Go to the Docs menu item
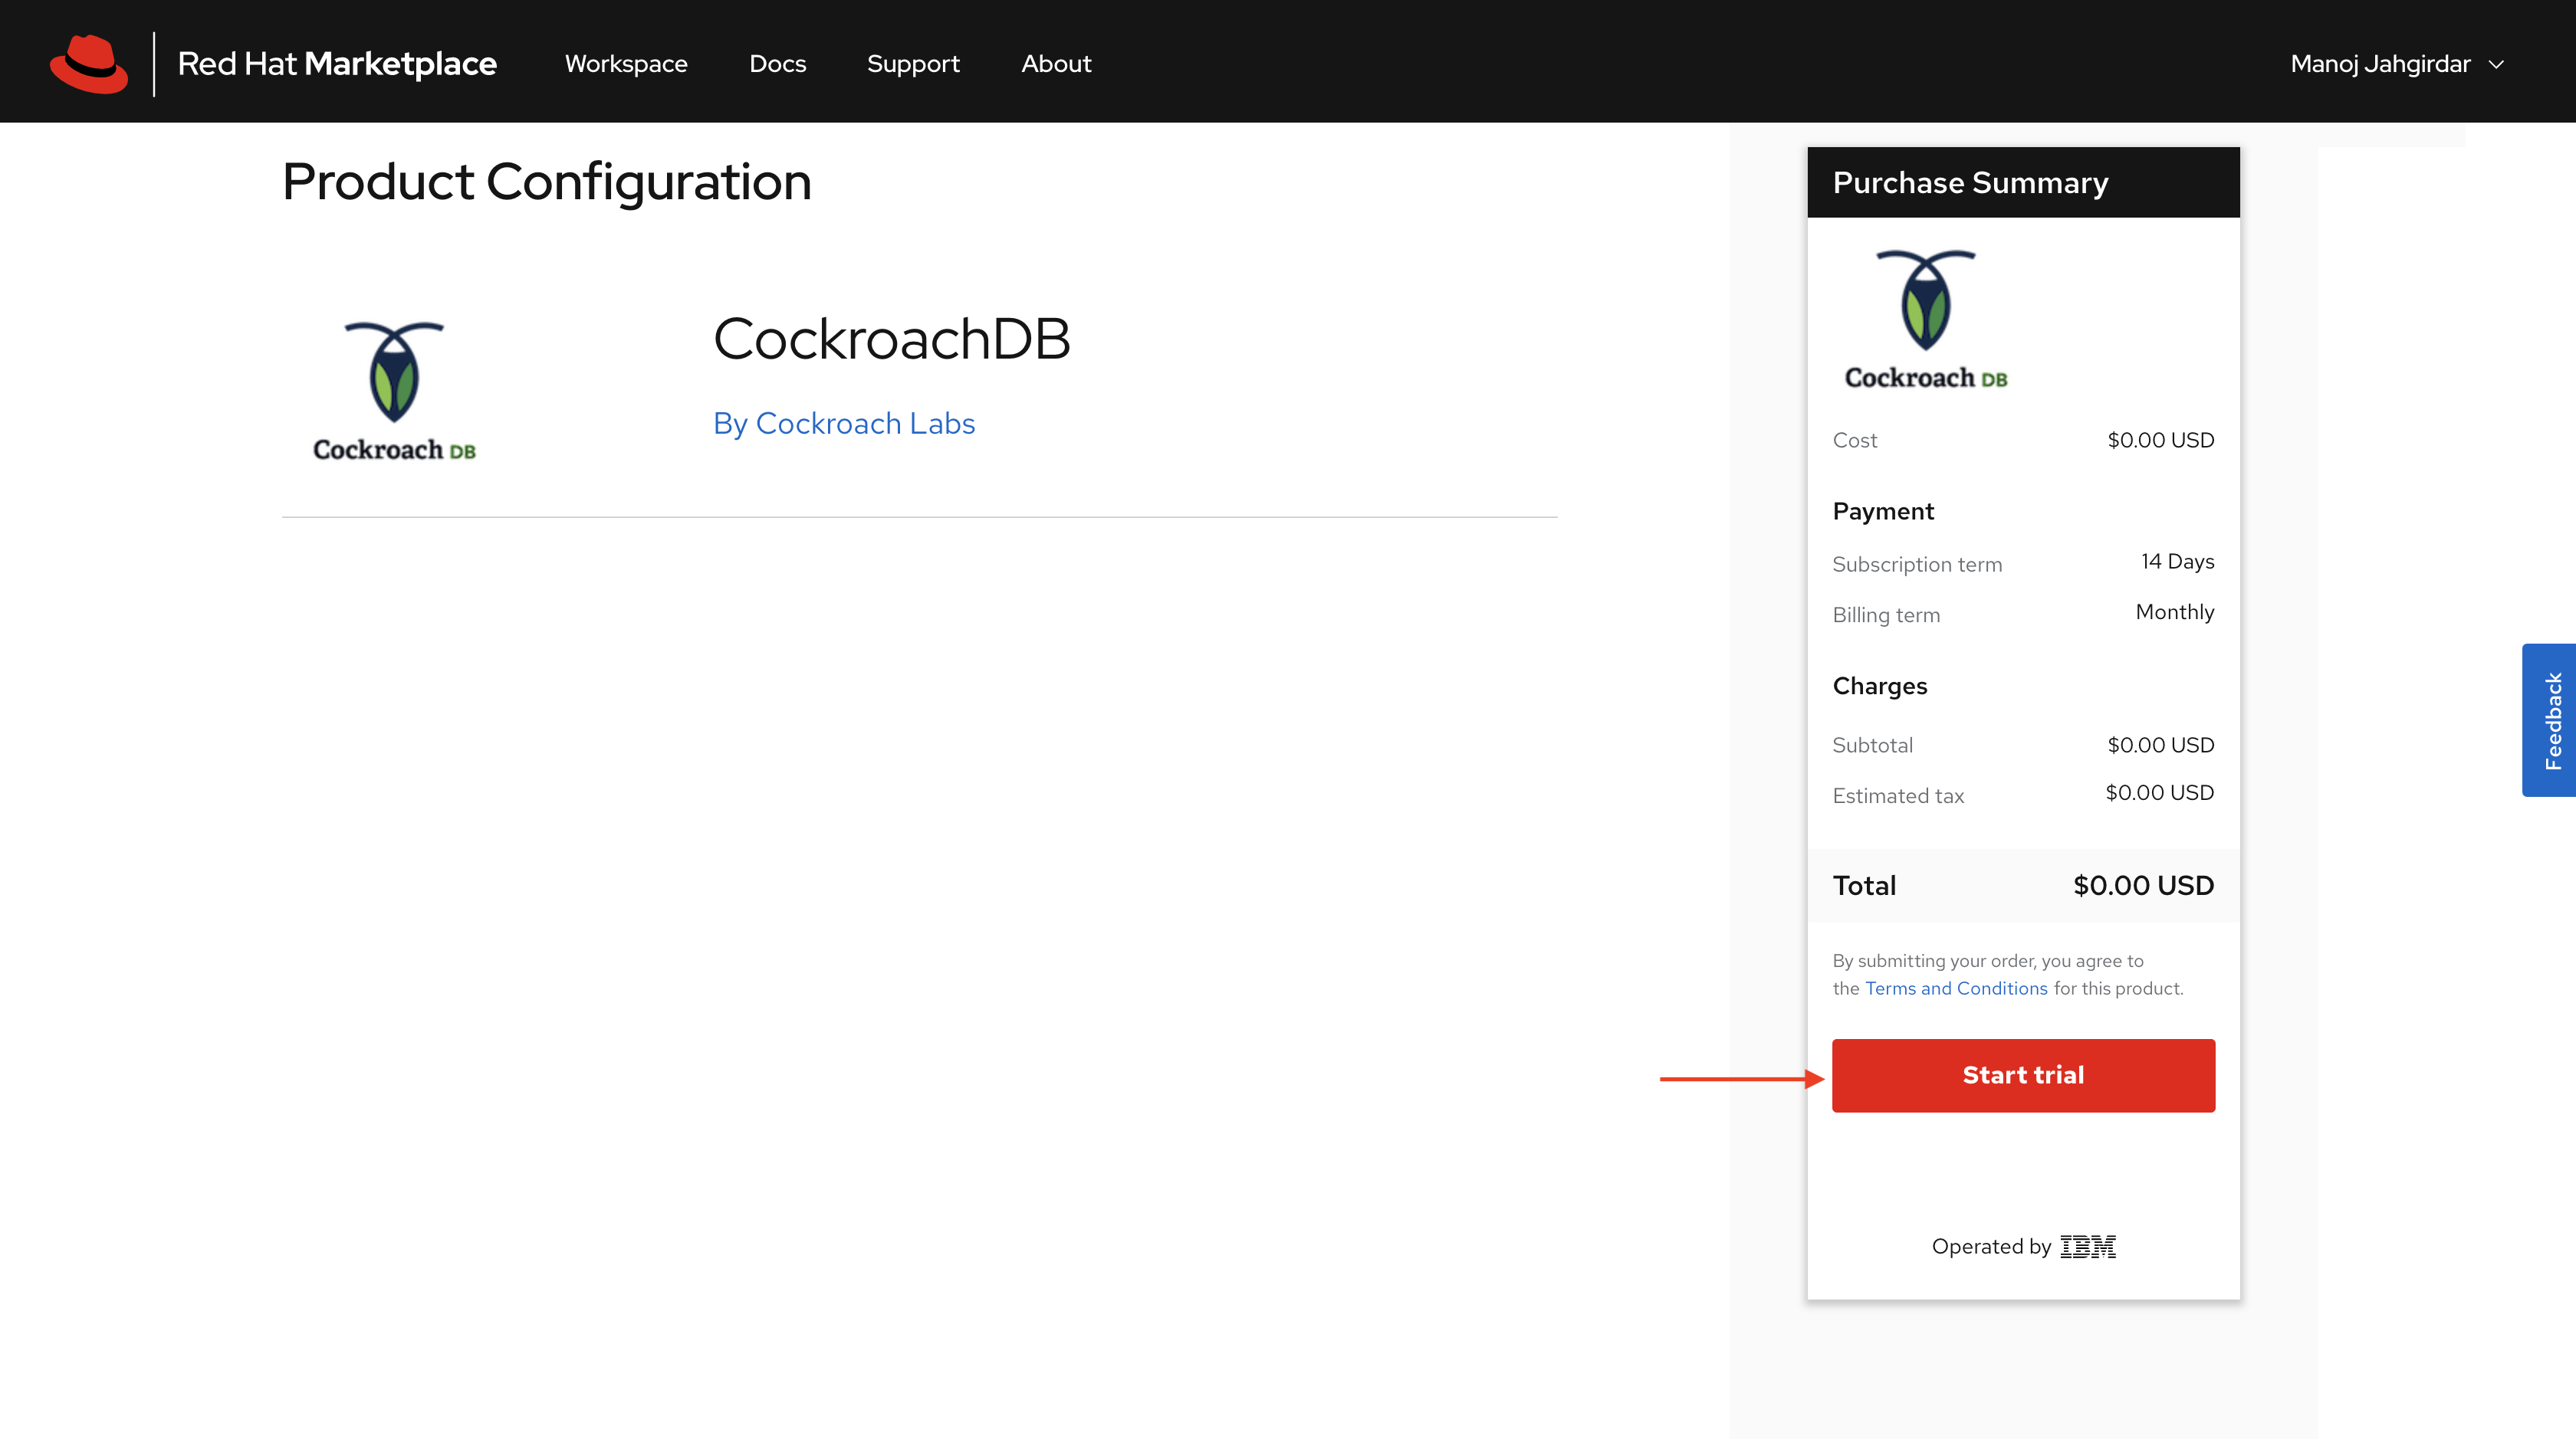This screenshot has height=1439, width=2576. (x=777, y=64)
